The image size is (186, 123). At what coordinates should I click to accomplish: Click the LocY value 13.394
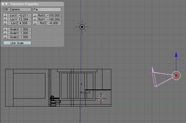[x=23, y=19]
